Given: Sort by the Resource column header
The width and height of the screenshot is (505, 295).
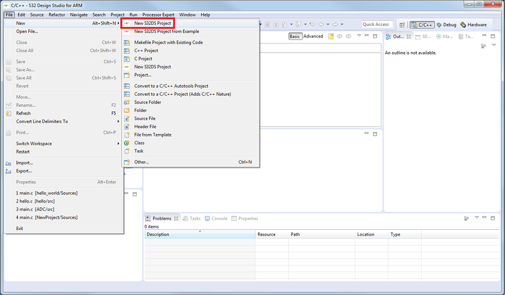Looking at the screenshot, I should pyautogui.click(x=272, y=234).
